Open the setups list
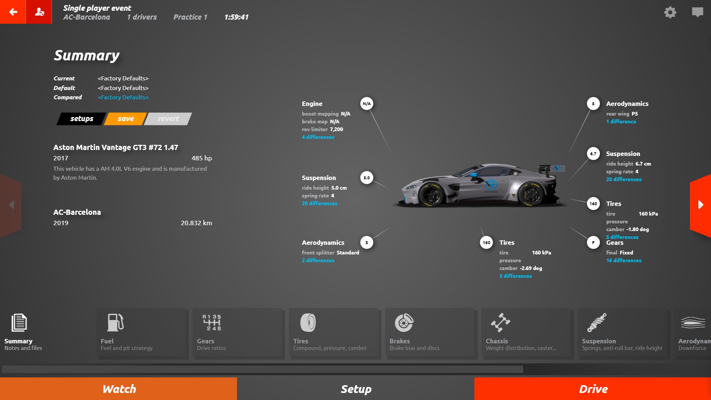The image size is (711, 400). [81, 119]
